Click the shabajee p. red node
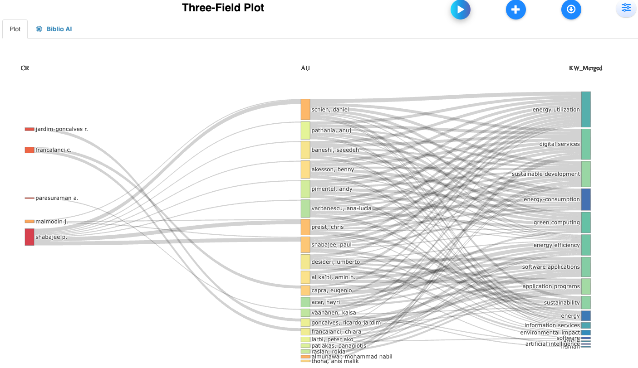 (29, 237)
